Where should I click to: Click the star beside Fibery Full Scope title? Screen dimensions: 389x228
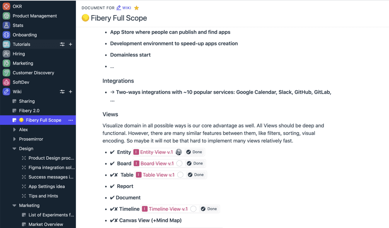tap(137, 7)
